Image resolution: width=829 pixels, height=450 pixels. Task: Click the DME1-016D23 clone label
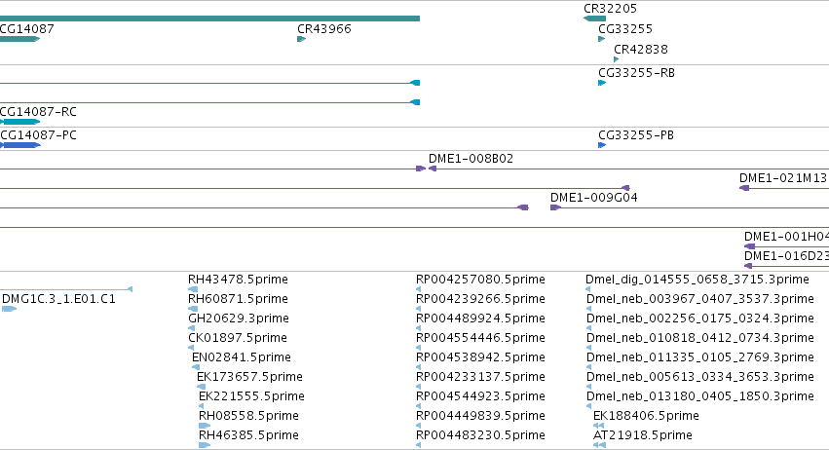click(786, 256)
